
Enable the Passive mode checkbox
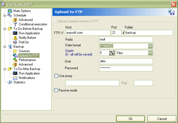56,90
